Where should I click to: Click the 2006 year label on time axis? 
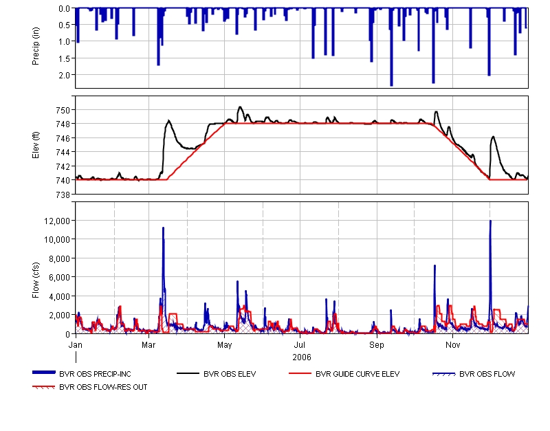tap(302, 357)
